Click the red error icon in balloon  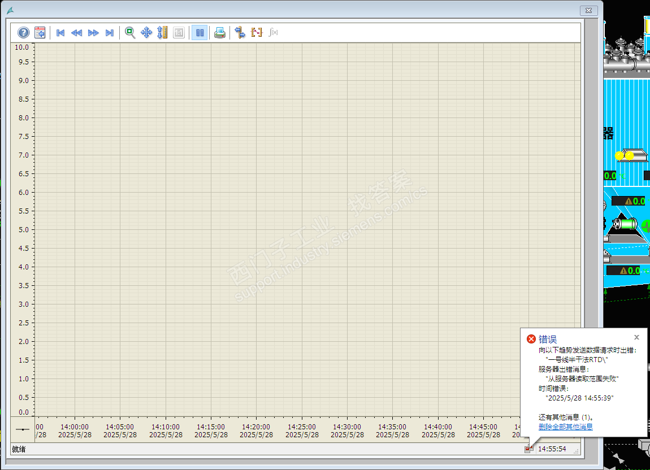531,339
